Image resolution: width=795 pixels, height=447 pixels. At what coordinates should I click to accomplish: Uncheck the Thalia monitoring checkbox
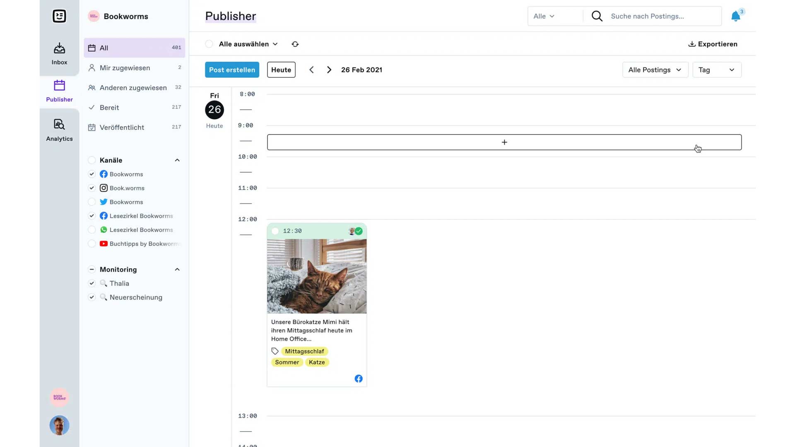[92, 284]
